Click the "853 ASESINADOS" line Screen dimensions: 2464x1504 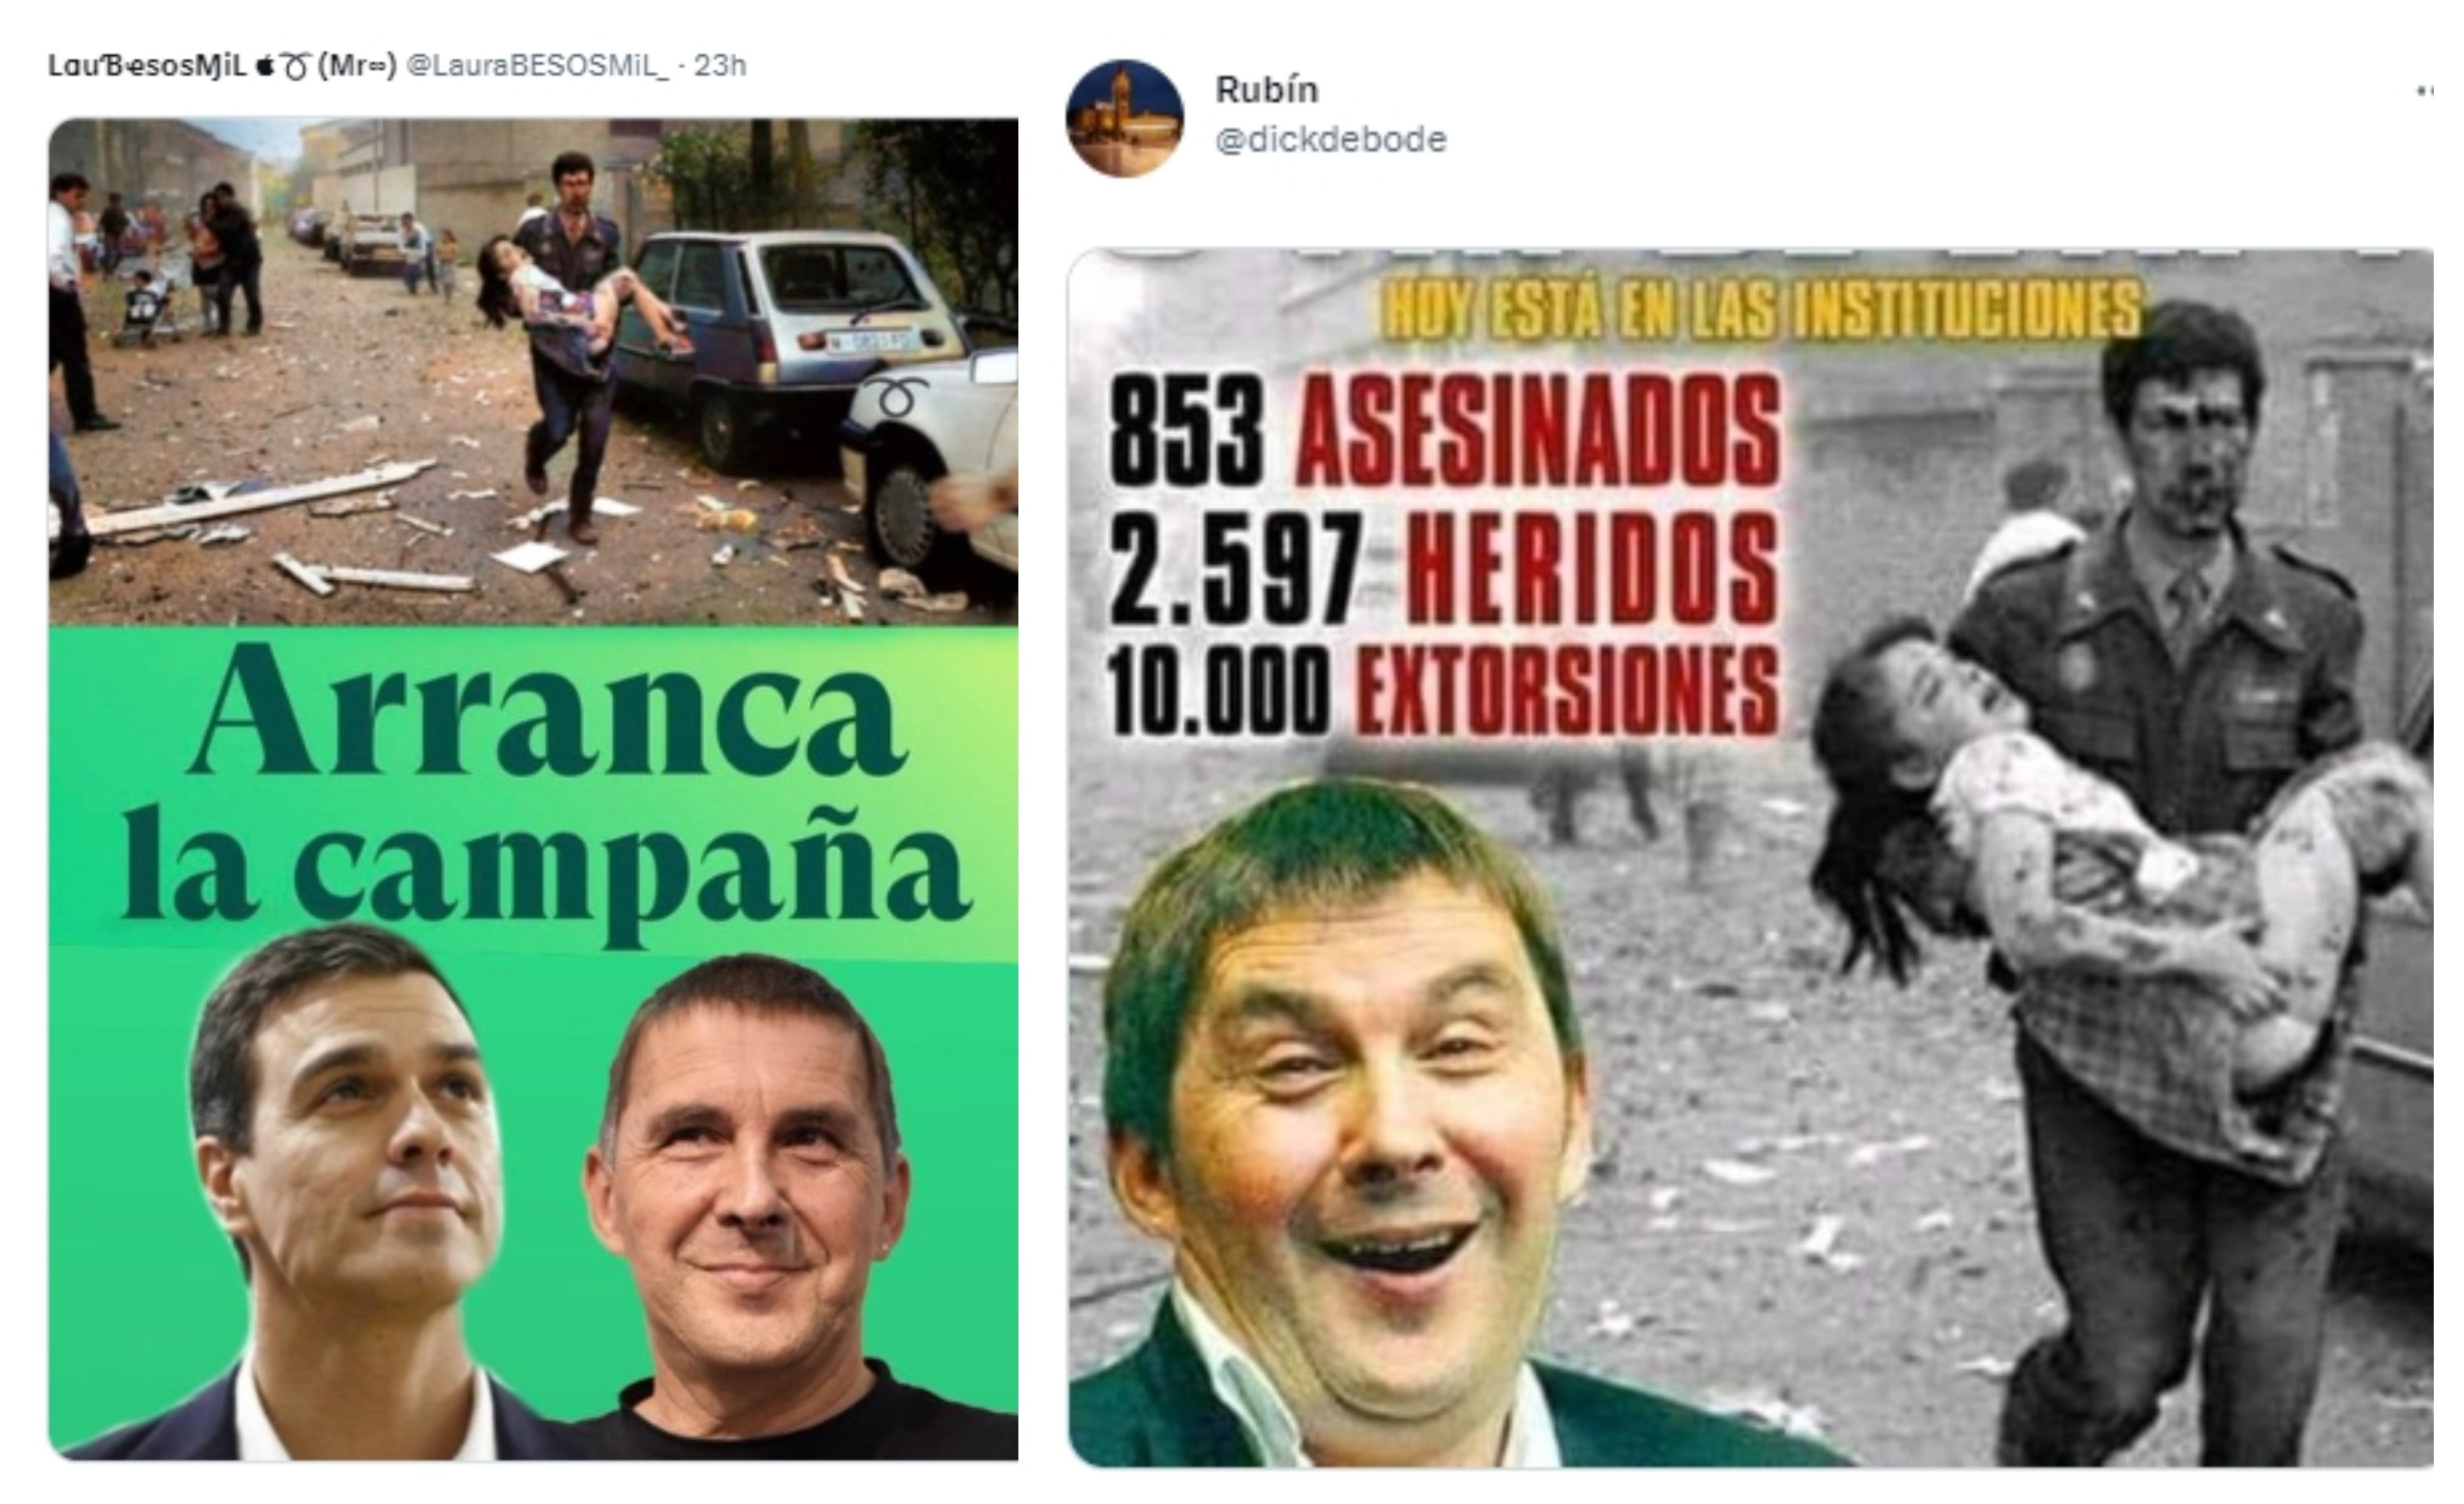click(1445, 430)
